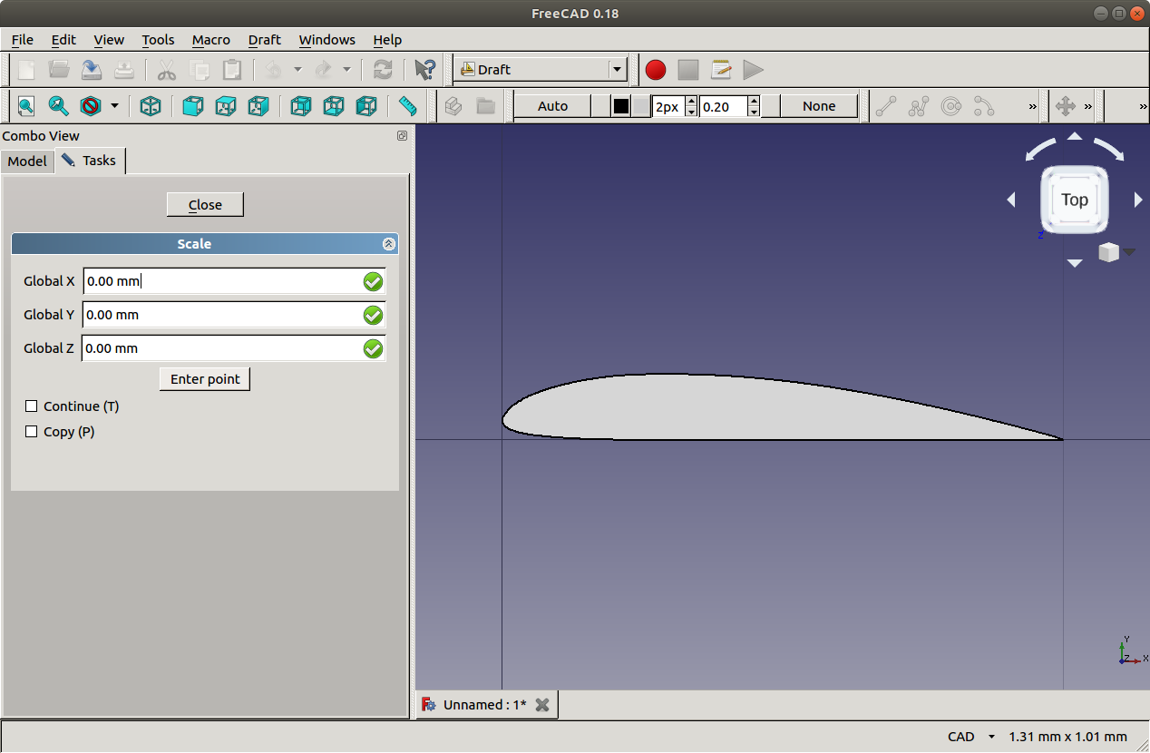
Task: Switch to Bottom view cube icon
Action: (334, 106)
